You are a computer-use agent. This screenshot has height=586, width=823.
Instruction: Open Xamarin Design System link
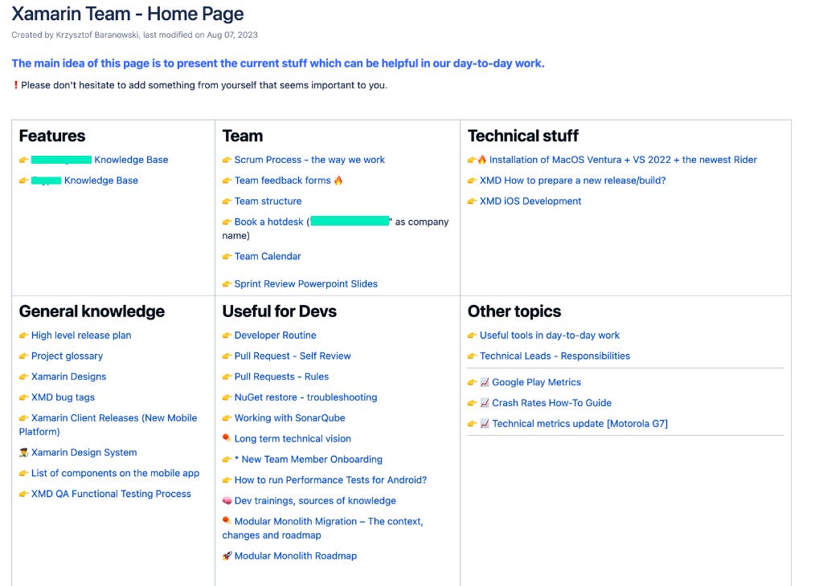(84, 453)
